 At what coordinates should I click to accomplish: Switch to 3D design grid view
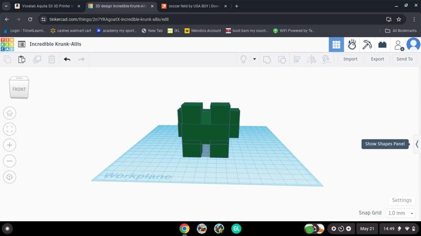click(336, 45)
